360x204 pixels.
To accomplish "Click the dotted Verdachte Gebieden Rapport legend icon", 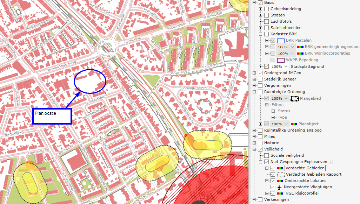I will pos(281,175).
